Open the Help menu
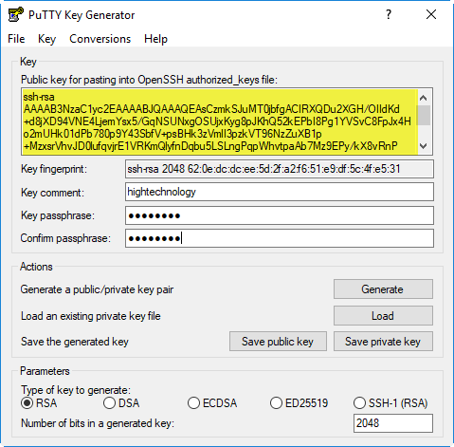Screen dimensions: 454x447 [155, 39]
